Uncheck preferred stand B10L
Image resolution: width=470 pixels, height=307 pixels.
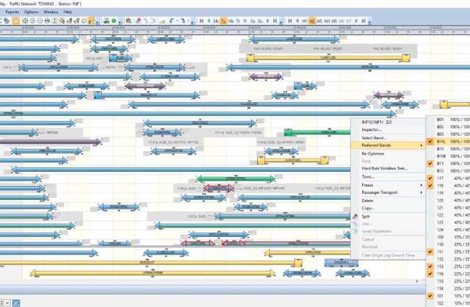(x=431, y=142)
